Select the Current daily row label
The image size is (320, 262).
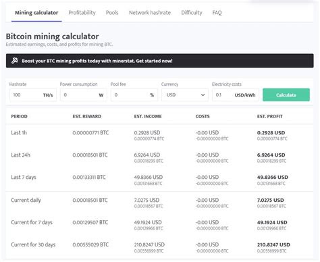click(26, 200)
